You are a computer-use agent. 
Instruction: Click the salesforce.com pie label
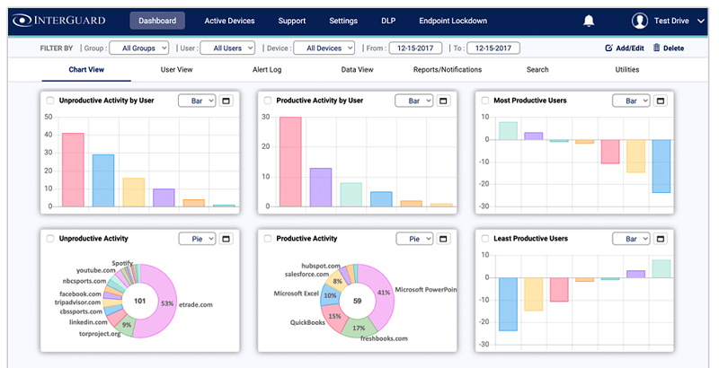tap(306, 274)
